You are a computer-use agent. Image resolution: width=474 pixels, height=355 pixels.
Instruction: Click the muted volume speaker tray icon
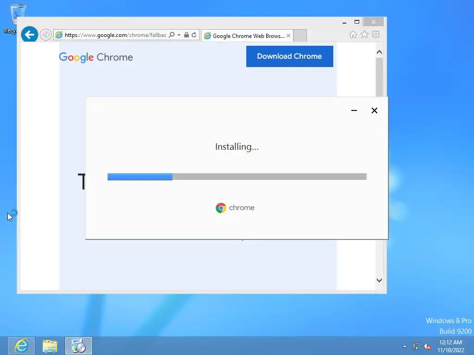(x=427, y=346)
